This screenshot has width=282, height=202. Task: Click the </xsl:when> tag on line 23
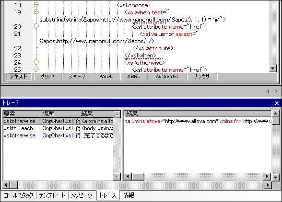point(140,56)
